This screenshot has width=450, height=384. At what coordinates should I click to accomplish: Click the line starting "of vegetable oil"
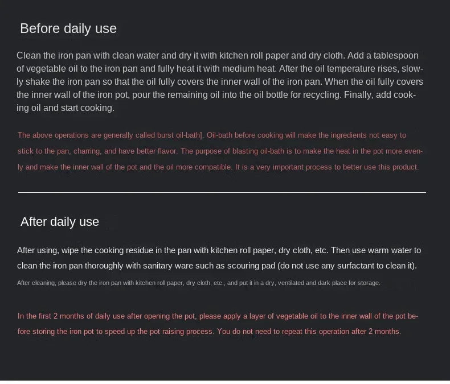pyautogui.click(x=219, y=68)
